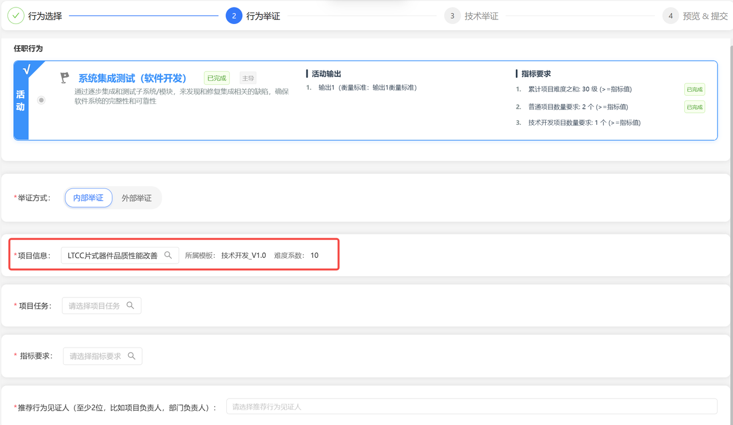Open the 指标要求 selection dropdown

pos(96,356)
